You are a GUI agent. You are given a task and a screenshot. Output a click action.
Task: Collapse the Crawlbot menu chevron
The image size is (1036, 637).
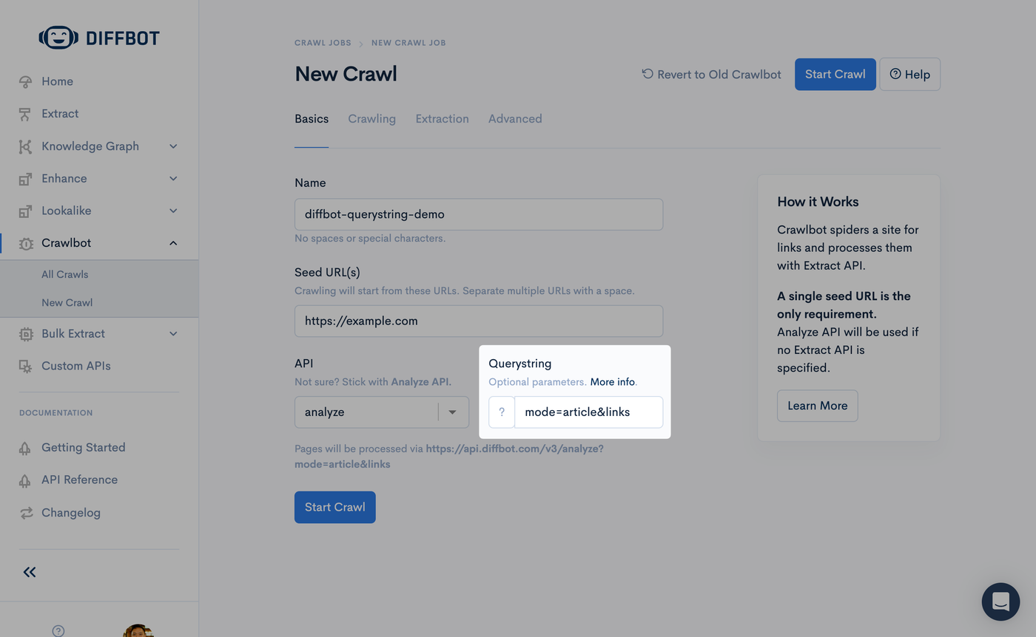173,243
